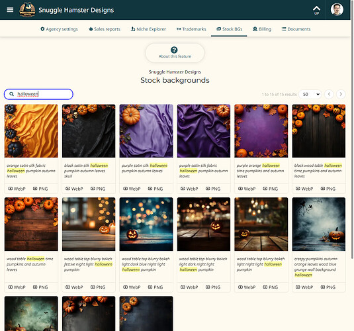Screen dimensions: 354x331
Task: Go to the previous results page arrow
Action: [329, 94]
